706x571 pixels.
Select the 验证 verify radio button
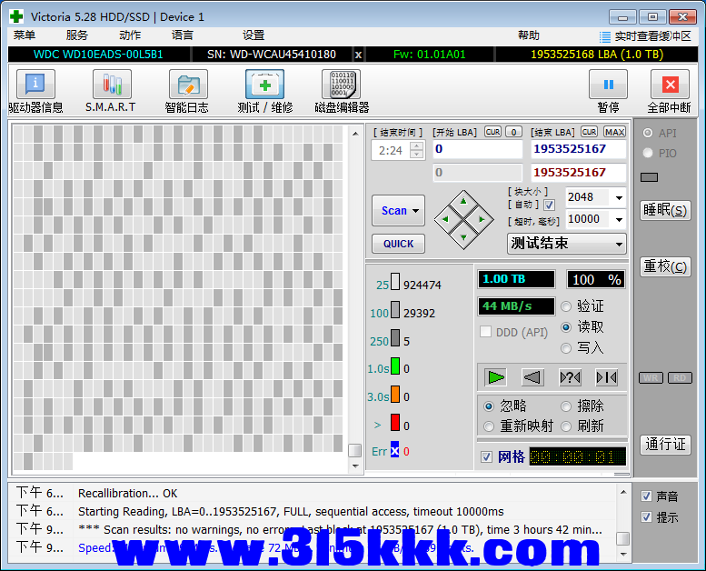pos(566,306)
